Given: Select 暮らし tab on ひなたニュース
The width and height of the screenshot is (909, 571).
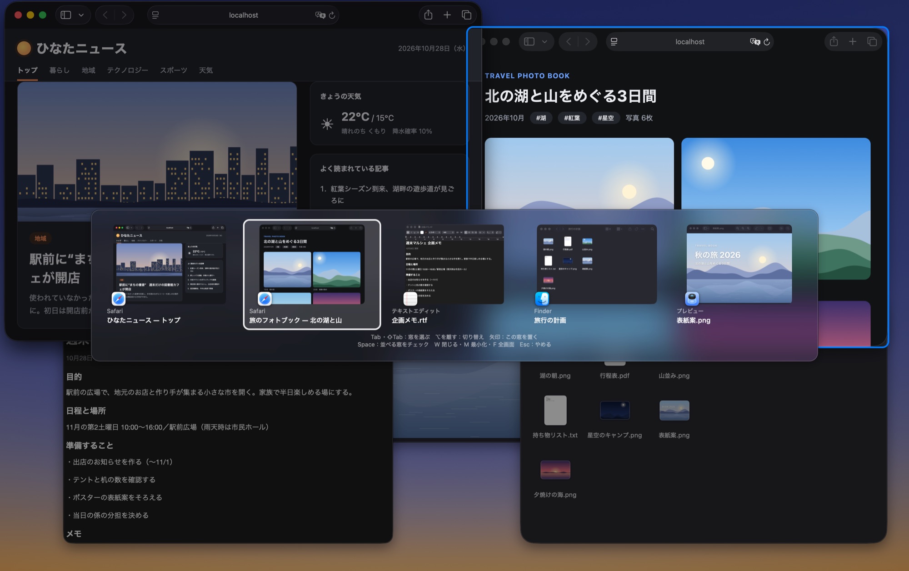Looking at the screenshot, I should pos(59,70).
